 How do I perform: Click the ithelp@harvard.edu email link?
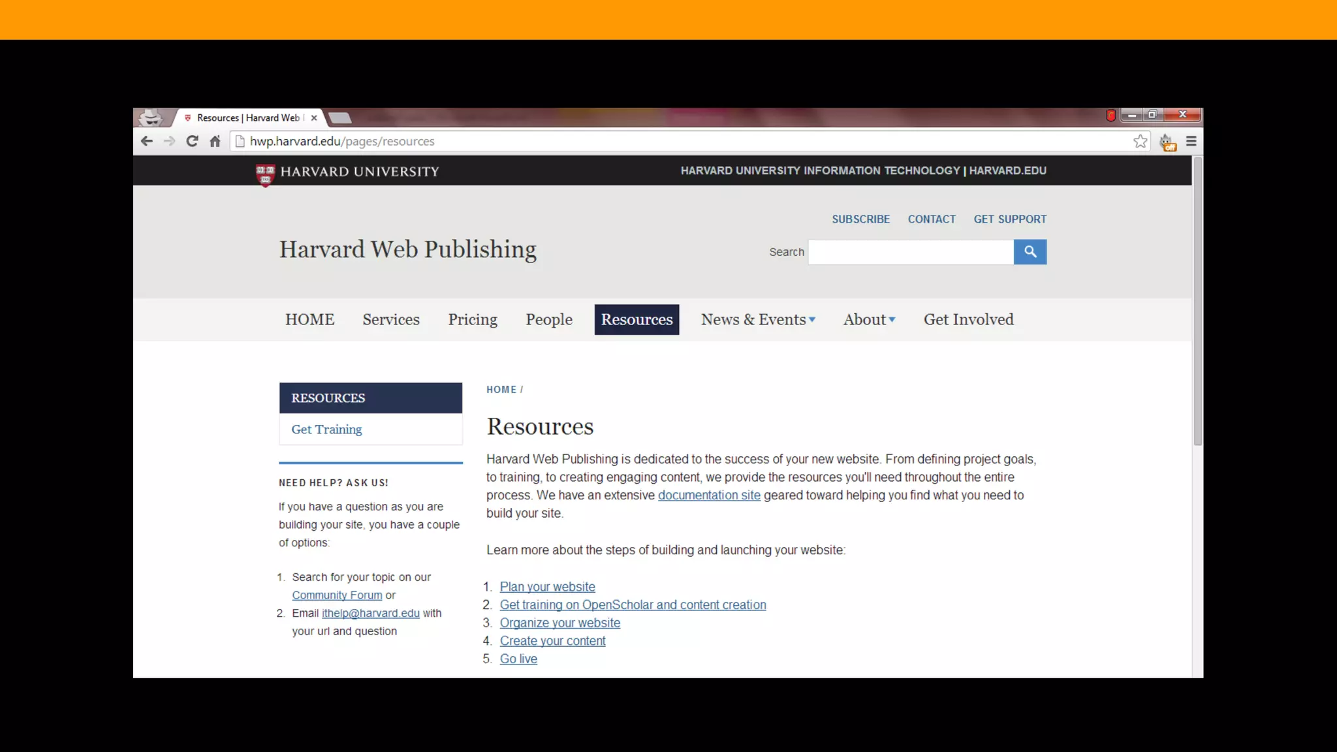click(370, 613)
